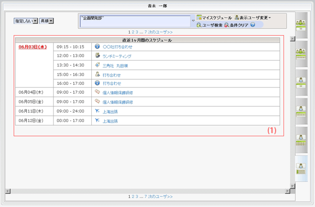Click the horizontal scrollbar left arrow
This screenshot has height=207, width=315.
click(8, 191)
